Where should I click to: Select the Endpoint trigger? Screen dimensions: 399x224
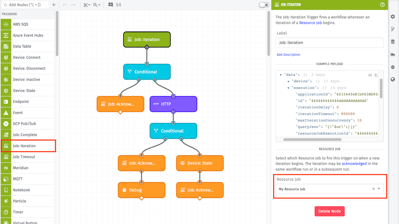click(x=27, y=102)
